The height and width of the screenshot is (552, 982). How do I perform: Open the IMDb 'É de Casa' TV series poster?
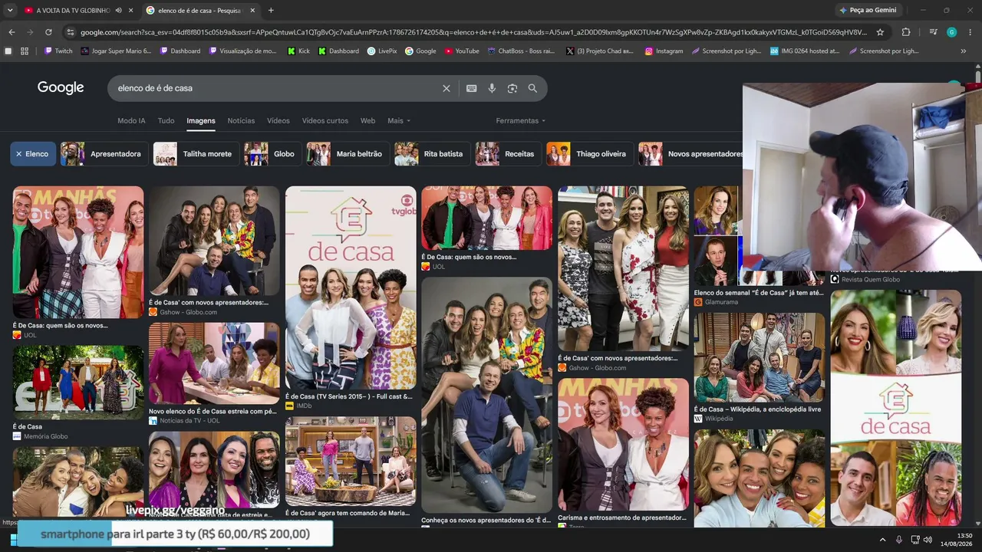click(351, 288)
